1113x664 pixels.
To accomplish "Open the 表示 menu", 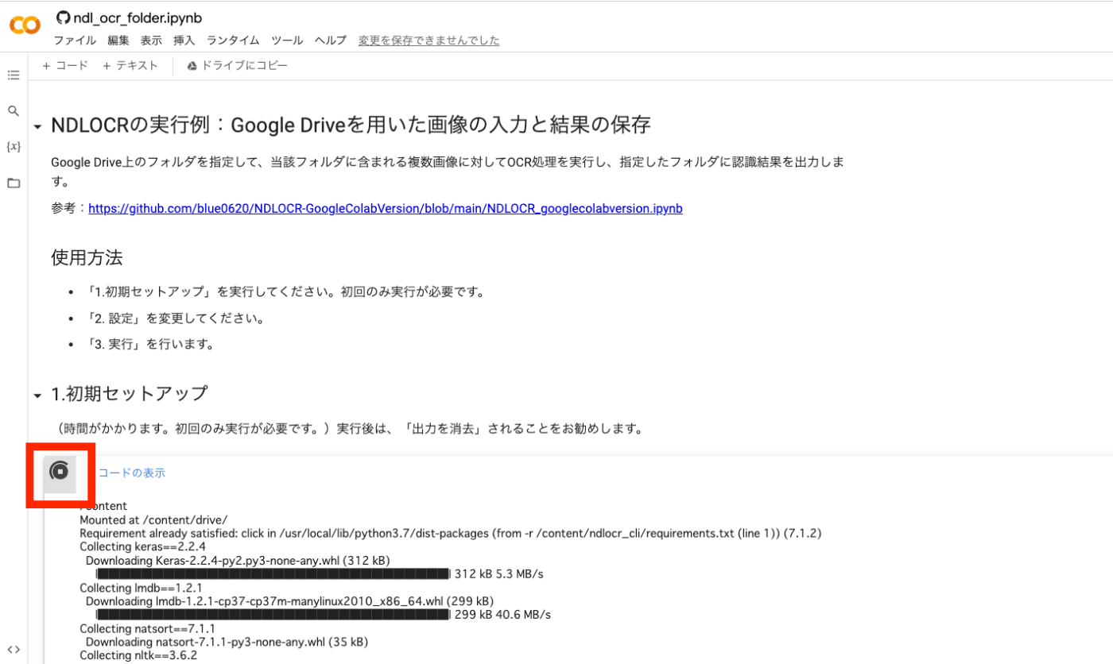I will 151,41.
